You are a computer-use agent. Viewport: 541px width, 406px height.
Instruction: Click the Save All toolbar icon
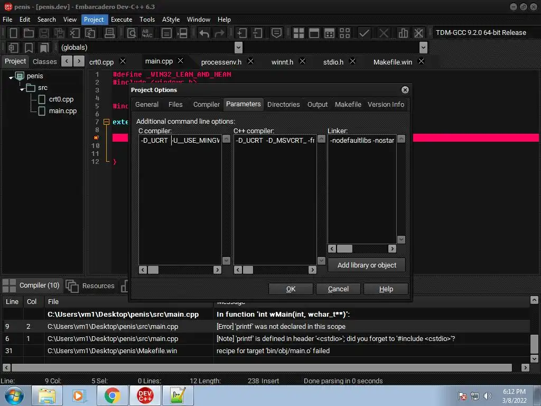[59, 33]
